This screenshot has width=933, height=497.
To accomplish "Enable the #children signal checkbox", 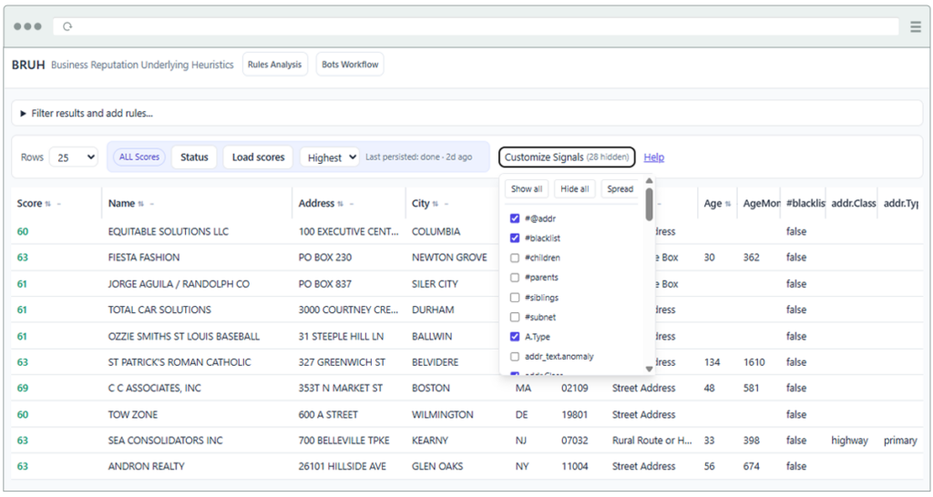I will click(515, 258).
